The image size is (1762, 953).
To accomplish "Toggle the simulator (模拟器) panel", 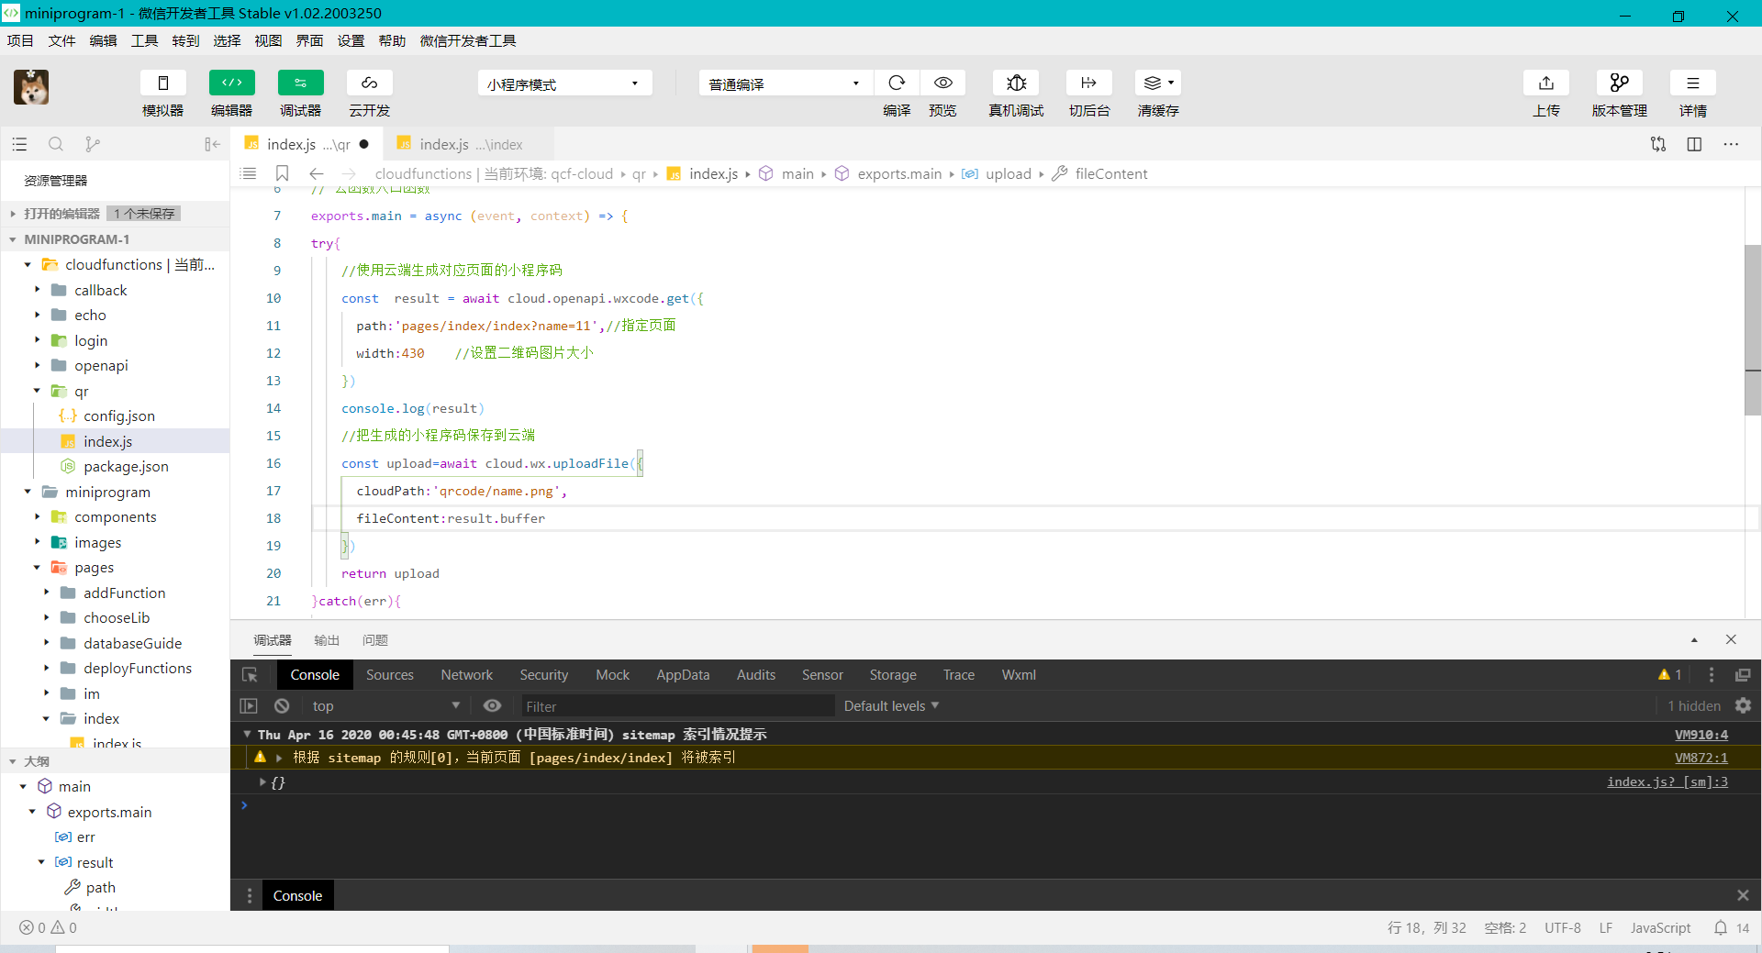I will pyautogui.click(x=163, y=83).
